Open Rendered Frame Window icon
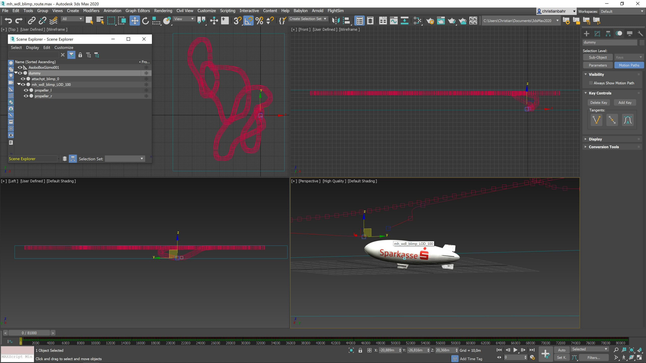This screenshot has width=646, height=363. point(441,20)
